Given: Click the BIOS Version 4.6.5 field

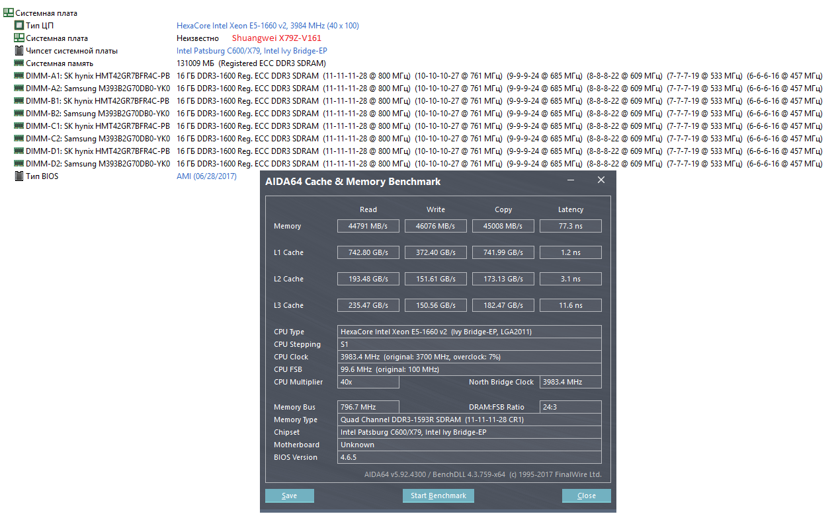Looking at the screenshot, I should [x=470, y=457].
